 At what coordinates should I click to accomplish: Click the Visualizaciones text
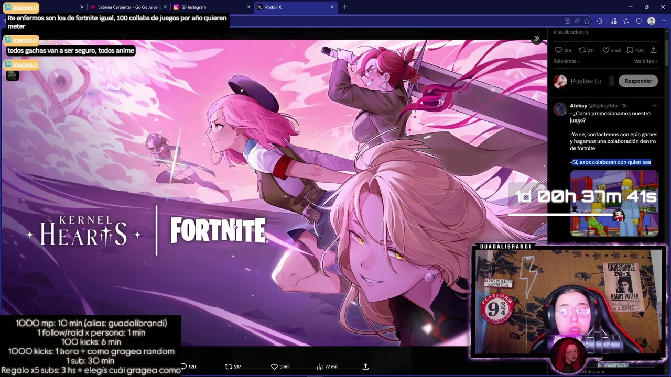[570, 32]
